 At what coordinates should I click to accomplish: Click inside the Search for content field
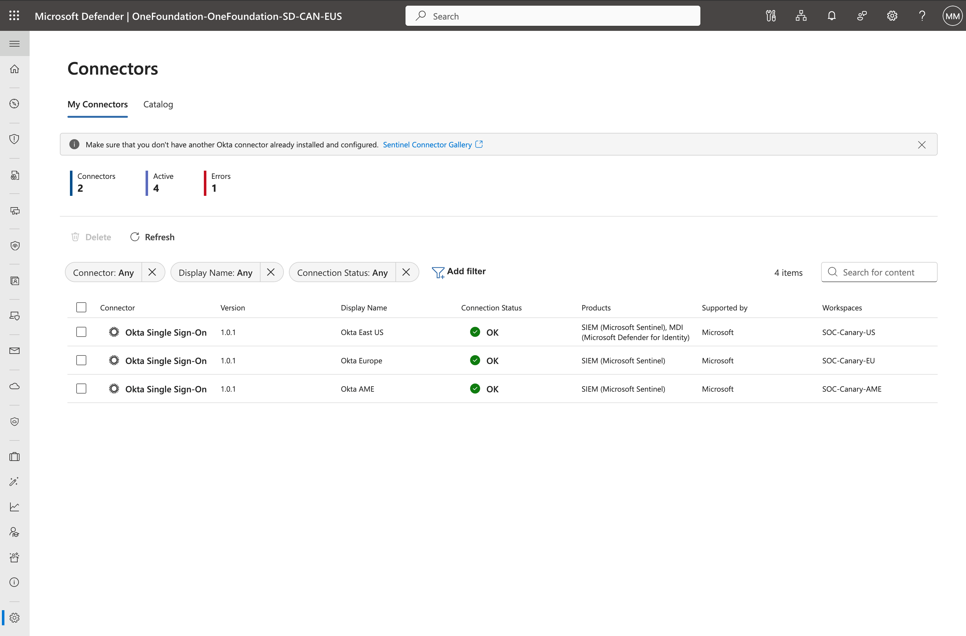click(x=879, y=272)
